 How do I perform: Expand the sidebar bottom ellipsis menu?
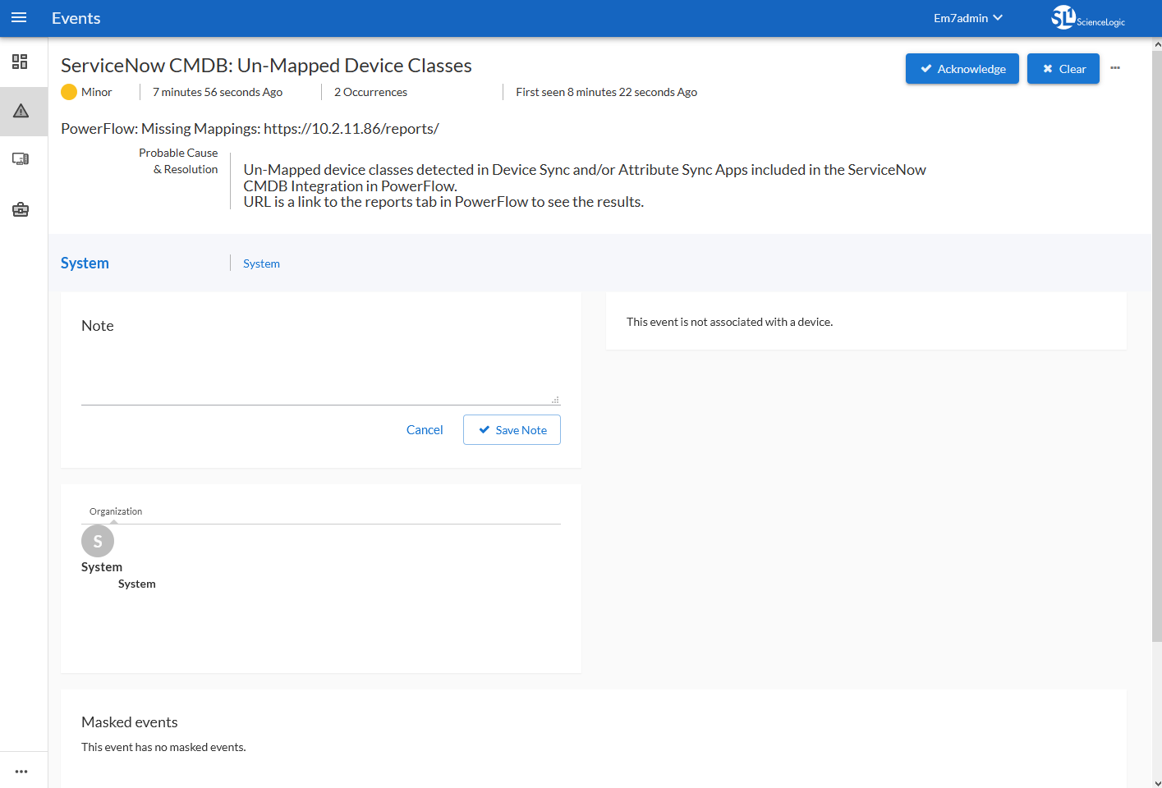pyautogui.click(x=21, y=772)
